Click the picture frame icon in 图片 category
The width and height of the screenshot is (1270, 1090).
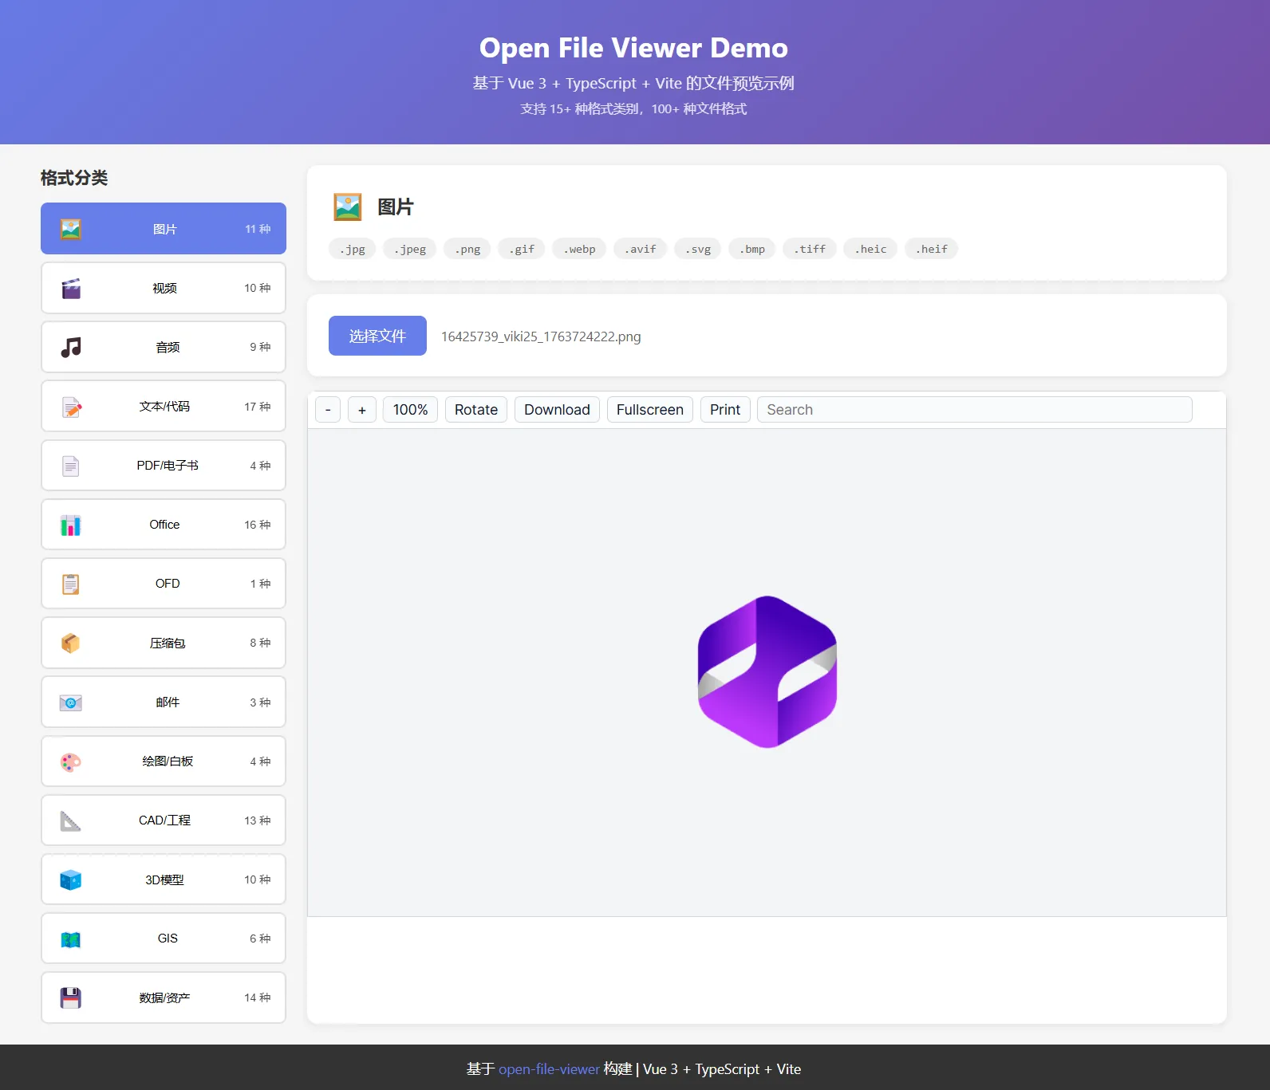tap(71, 229)
